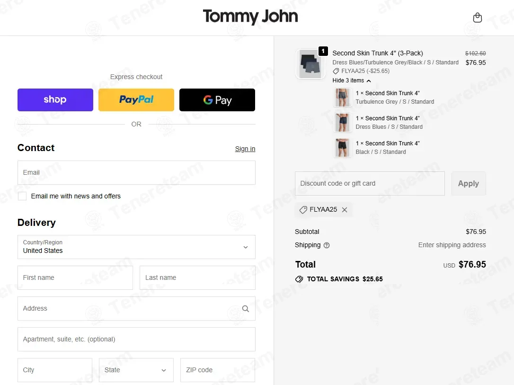The width and height of the screenshot is (514, 385).
Task: Click the Black trunk thumbnail
Action: click(342, 148)
